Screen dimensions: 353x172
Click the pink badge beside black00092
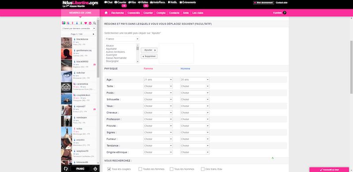click(94, 65)
